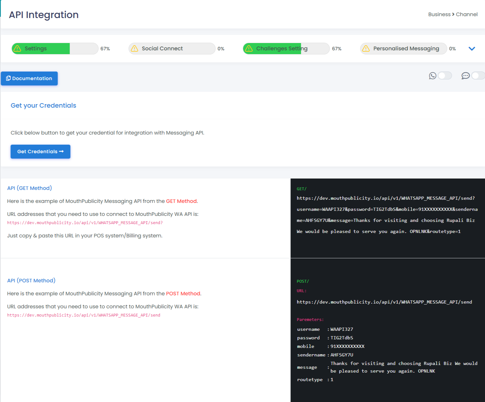Image resolution: width=485 pixels, height=402 pixels.
Task: Open the Business breadcrumb link
Action: pos(439,14)
